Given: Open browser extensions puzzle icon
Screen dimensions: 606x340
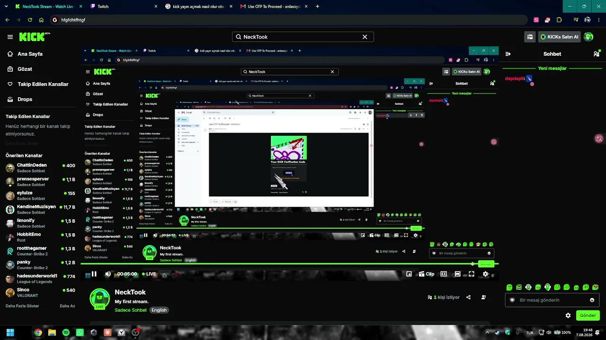Looking at the screenshot, I should [559, 20].
